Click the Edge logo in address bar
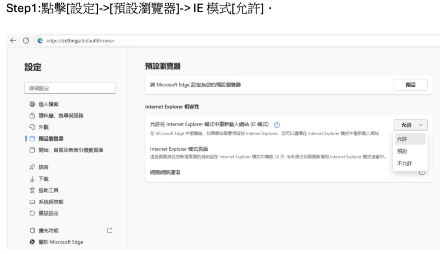Viewport: 445px width, 254px height. pos(40,41)
